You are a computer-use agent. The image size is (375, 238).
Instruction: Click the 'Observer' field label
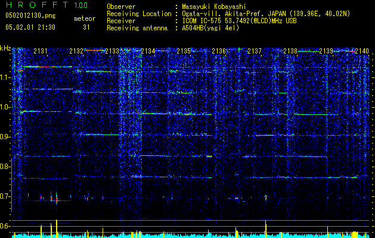[x=121, y=7]
